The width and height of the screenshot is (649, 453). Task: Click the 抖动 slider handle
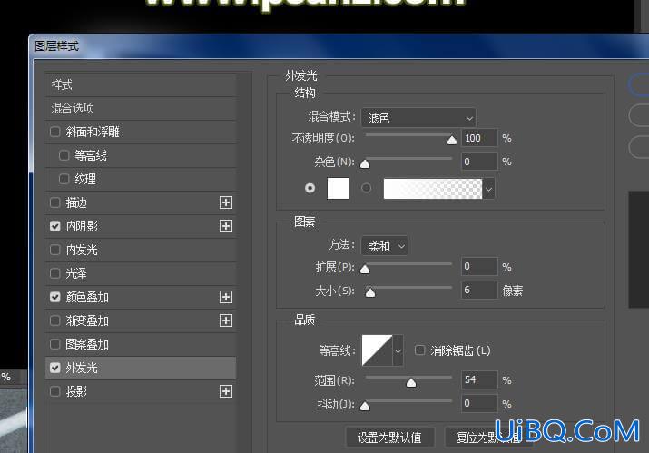365,406
